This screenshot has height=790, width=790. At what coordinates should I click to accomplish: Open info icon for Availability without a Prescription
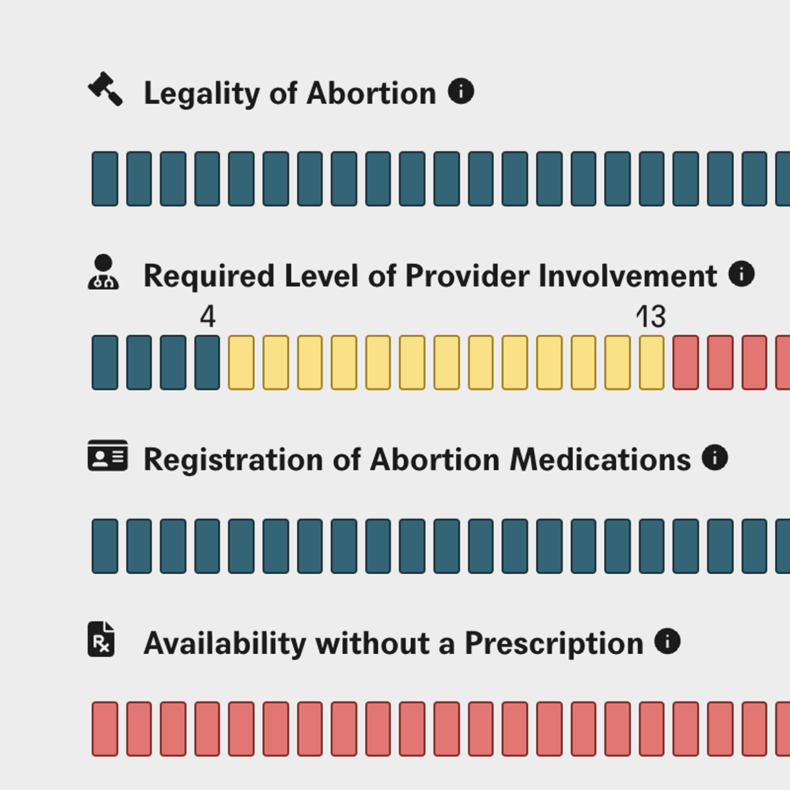tap(668, 641)
